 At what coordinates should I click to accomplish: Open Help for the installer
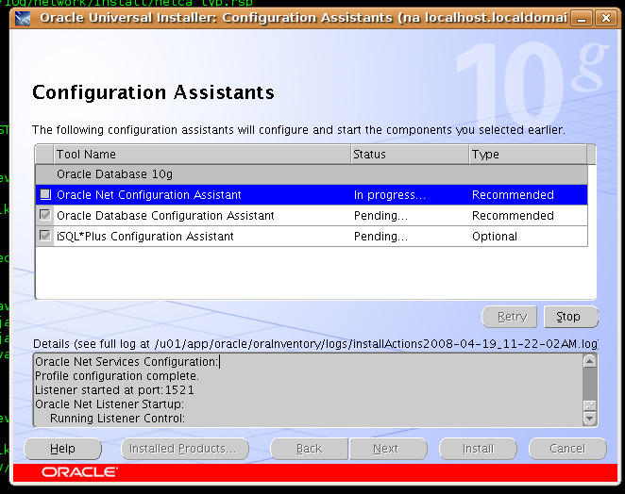(62, 449)
